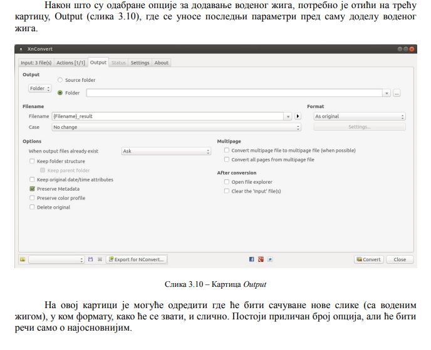
Task: Open the Status tab
Action: tap(118, 63)
